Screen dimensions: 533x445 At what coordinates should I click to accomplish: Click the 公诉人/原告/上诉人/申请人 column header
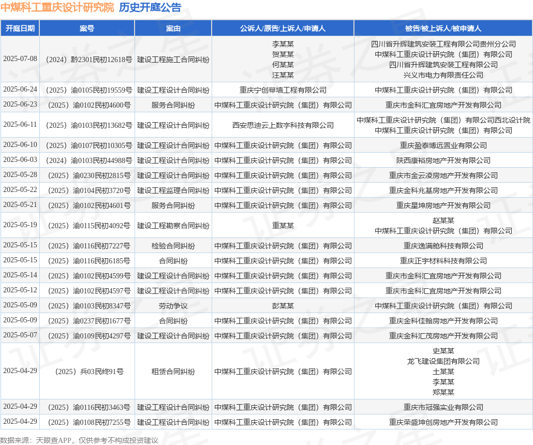pyautogui.click(x=283, y=28)
